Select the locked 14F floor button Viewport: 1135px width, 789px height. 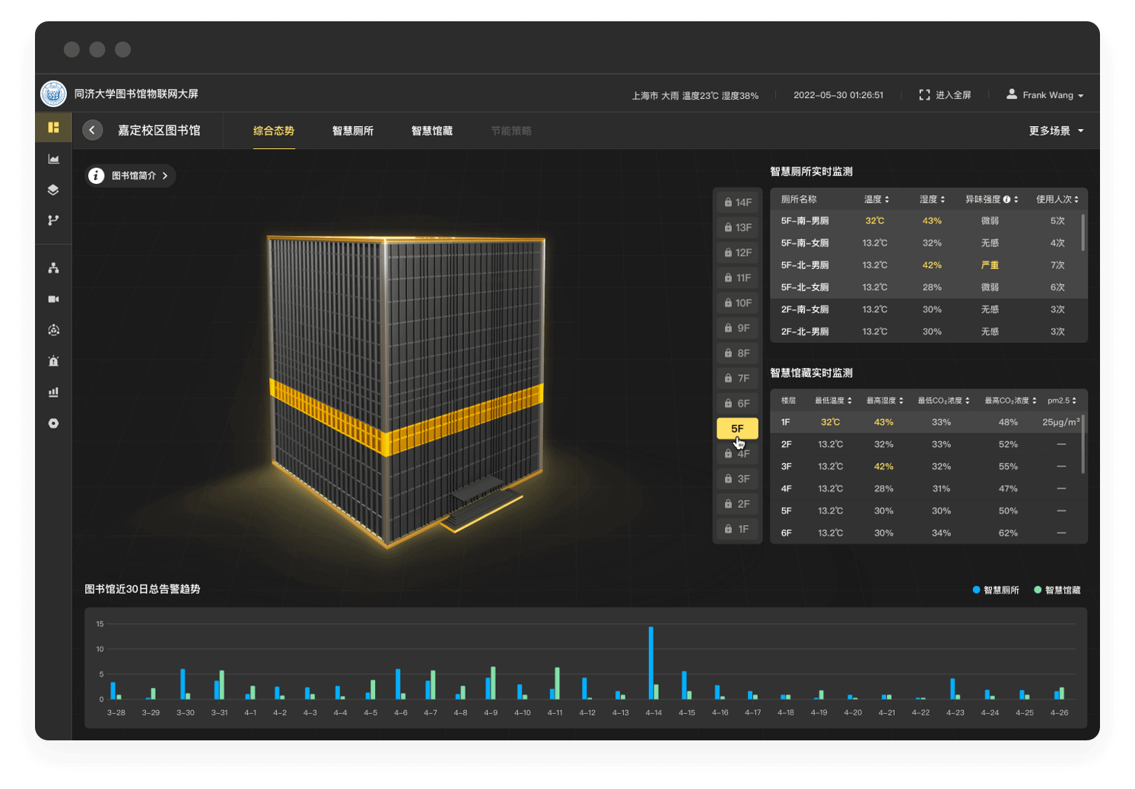(x=738, y=202)
